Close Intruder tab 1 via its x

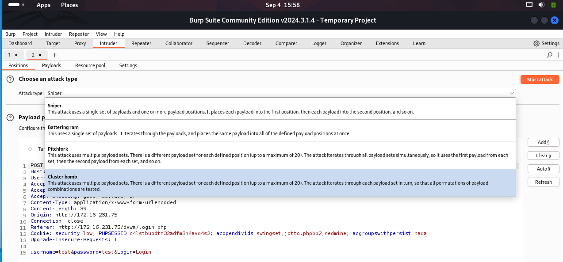pyautogui.click(x=16, y=55)
